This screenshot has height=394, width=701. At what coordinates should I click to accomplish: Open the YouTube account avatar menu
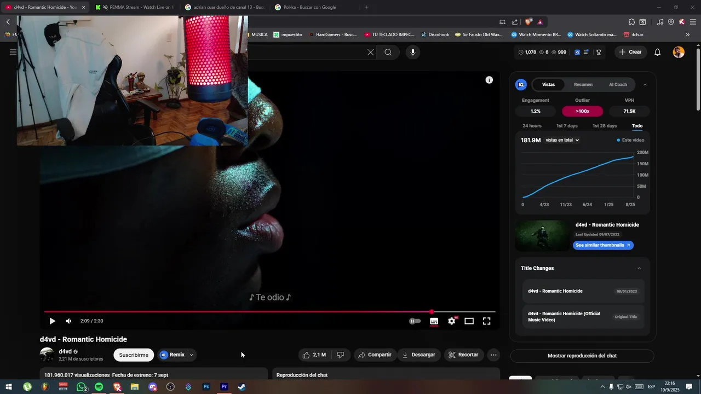(679, 52)
